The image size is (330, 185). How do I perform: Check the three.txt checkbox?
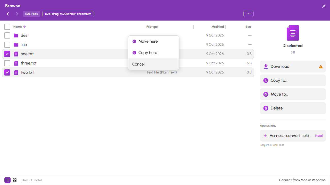pos(7,63)
